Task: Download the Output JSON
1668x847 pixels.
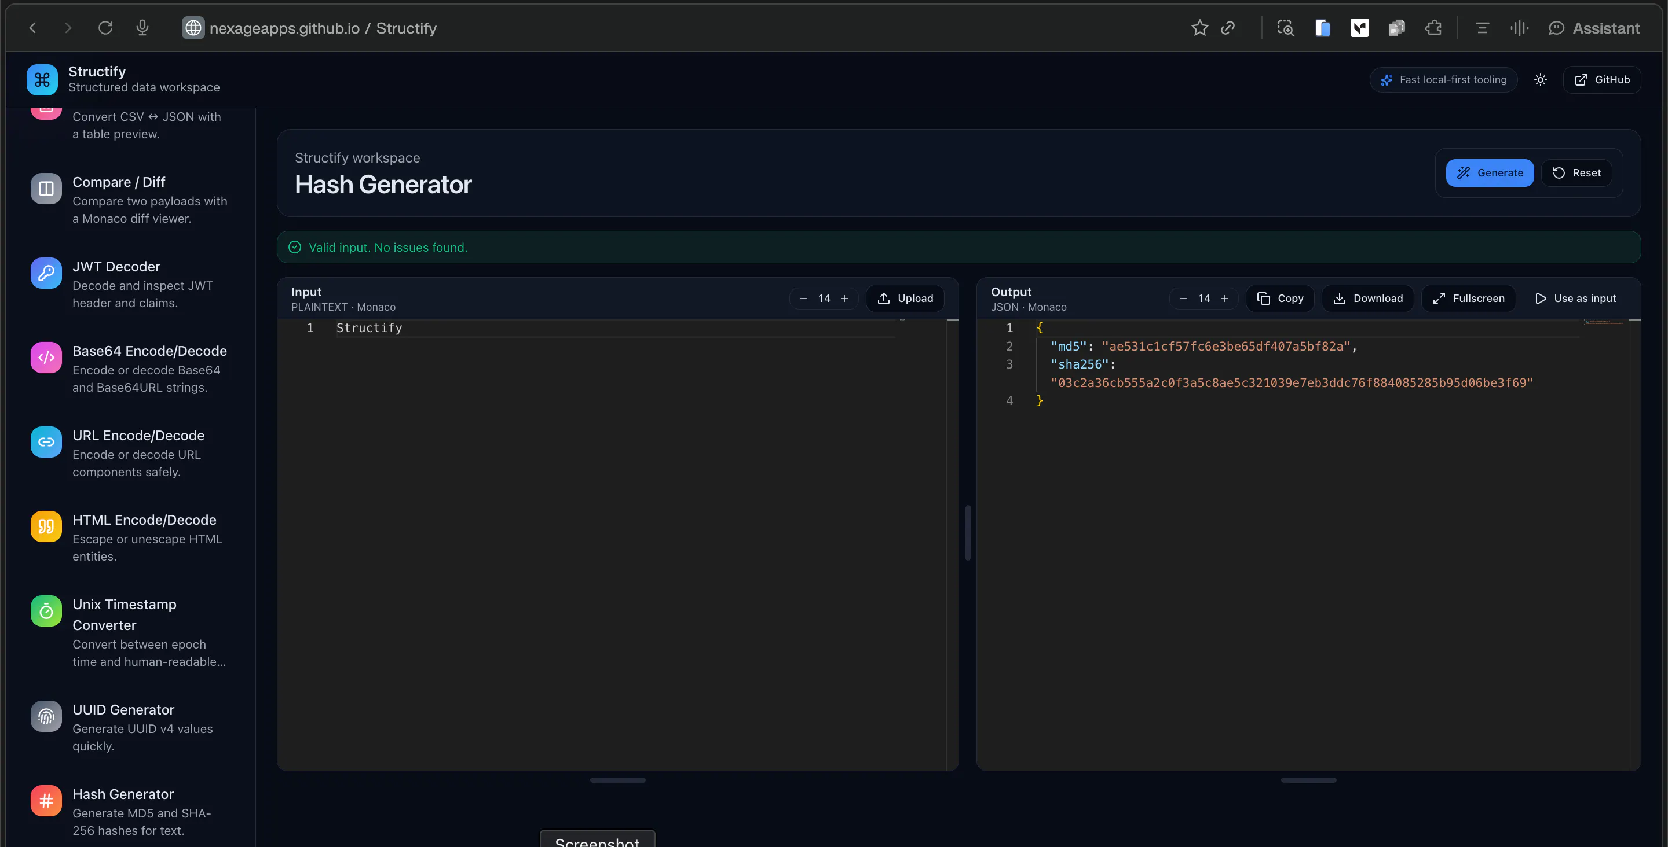Action: point(1367,299)
